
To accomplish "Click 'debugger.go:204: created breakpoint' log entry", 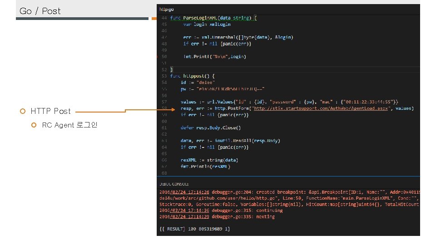I will click(x=289, y=192).
